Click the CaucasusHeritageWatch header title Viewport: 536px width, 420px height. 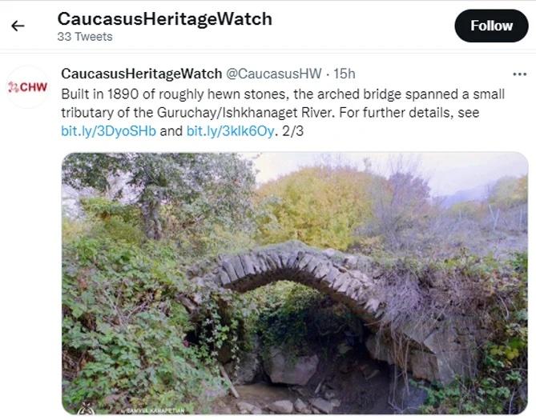pyautogui.click(x=164, y=18)
